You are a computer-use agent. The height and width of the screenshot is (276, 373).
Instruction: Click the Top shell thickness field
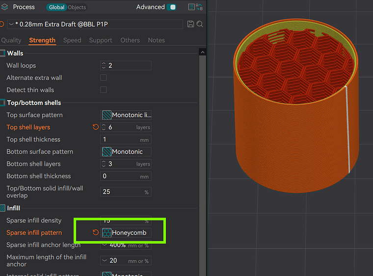click(126, 139)
